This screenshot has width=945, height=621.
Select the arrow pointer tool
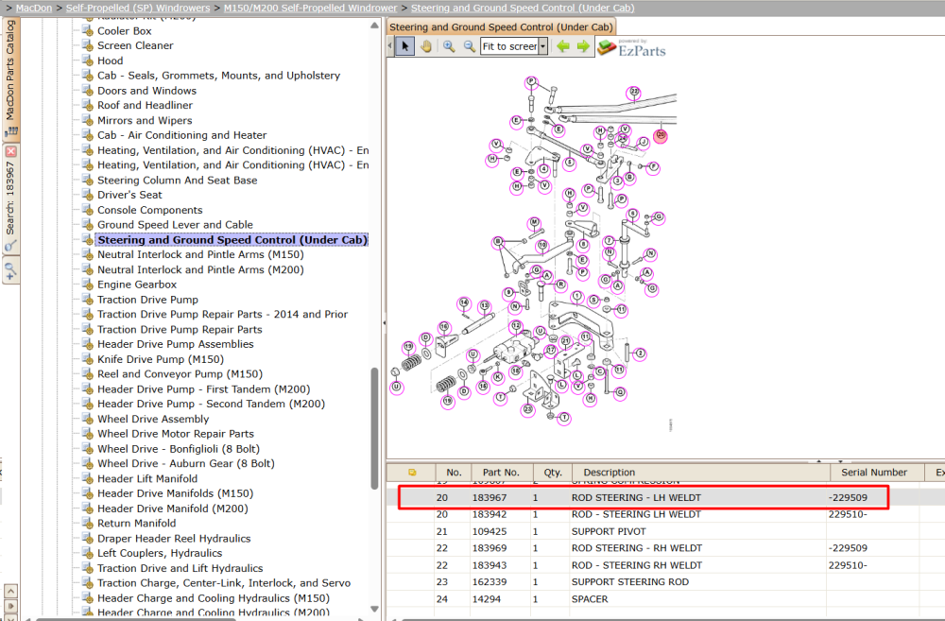[x=405, y=46]
